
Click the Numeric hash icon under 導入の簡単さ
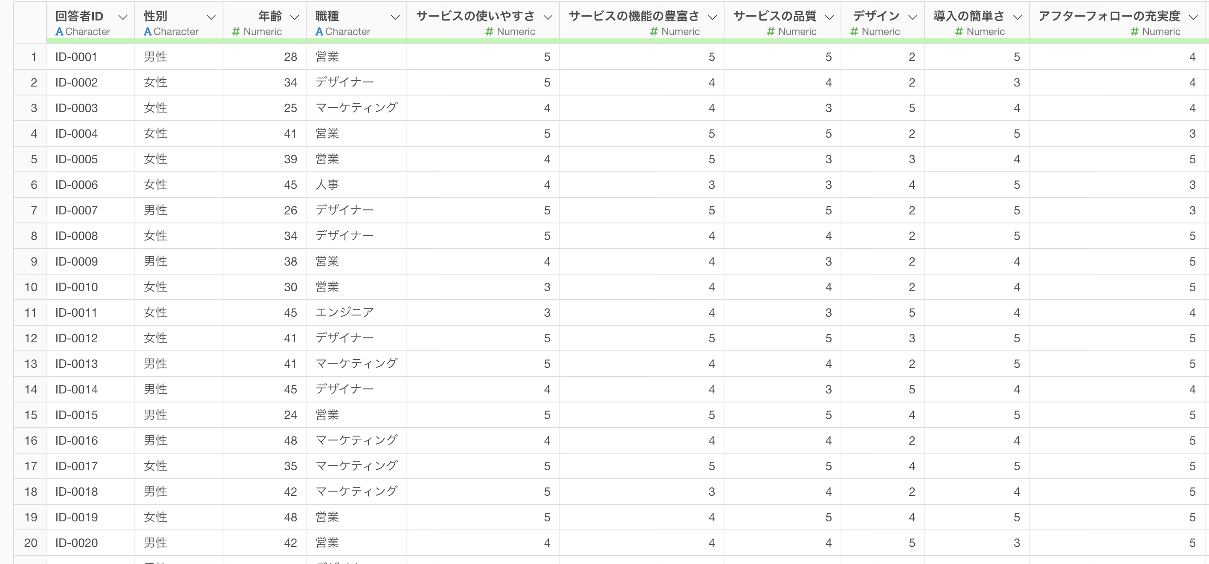tap(959, 32)
